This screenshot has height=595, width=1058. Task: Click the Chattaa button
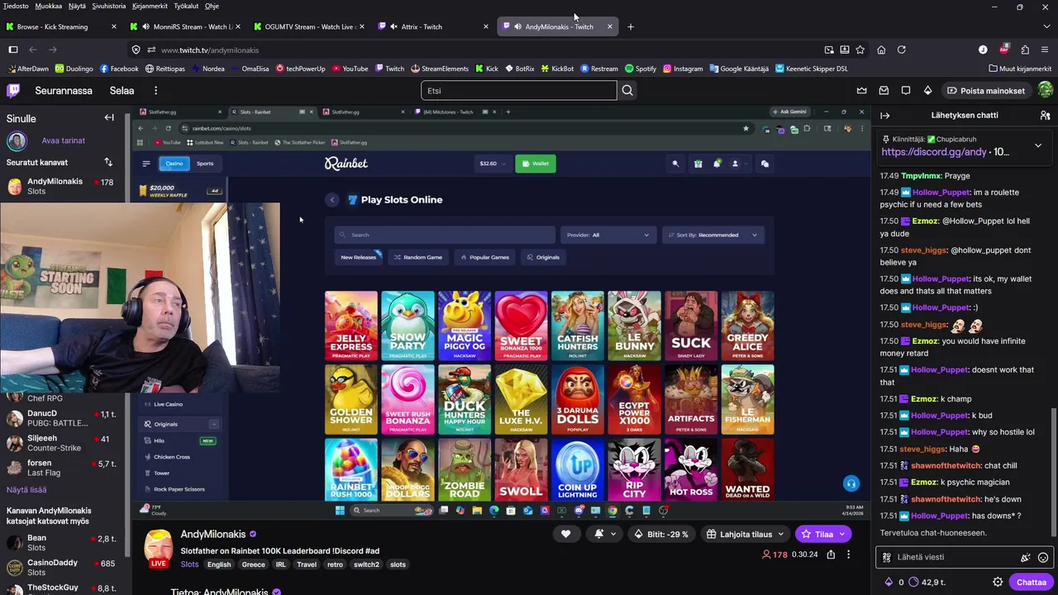click(x=1031, y=582)
